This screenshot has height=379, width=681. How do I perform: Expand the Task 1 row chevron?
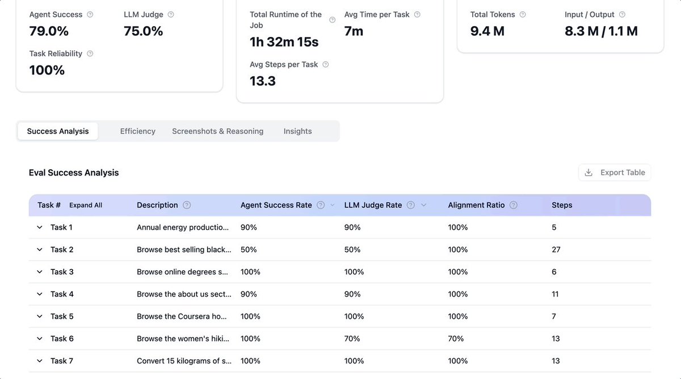(40, 227)
